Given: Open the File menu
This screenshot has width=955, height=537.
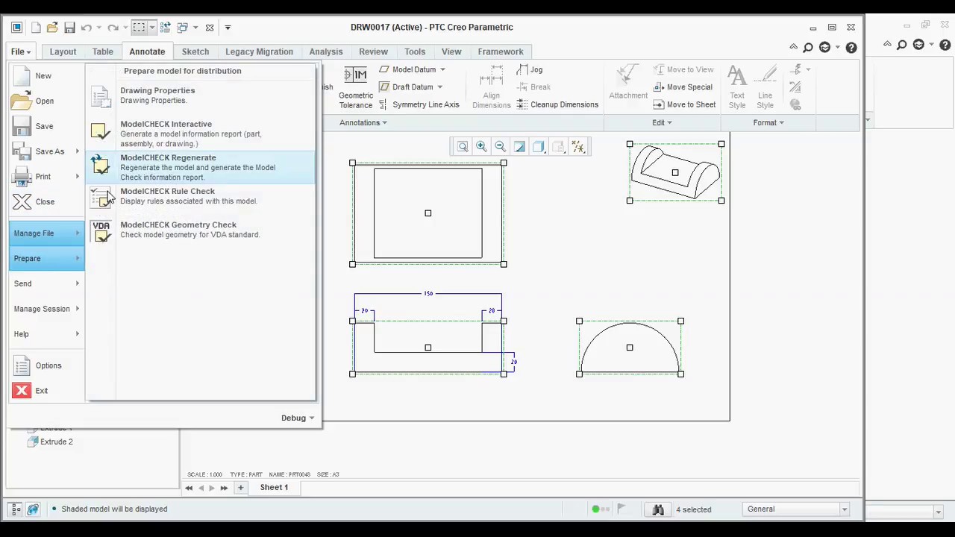Looking at the screenshot, I should [x=20, y=51].
